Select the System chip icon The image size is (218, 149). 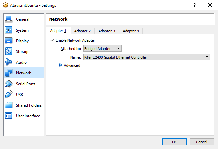(x=9, y=30)
